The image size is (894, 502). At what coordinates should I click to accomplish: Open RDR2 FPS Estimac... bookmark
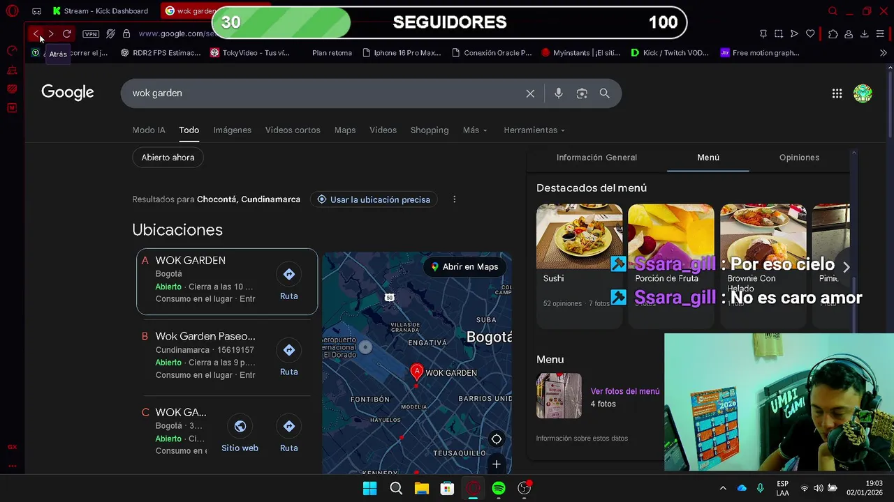point(161,53)
